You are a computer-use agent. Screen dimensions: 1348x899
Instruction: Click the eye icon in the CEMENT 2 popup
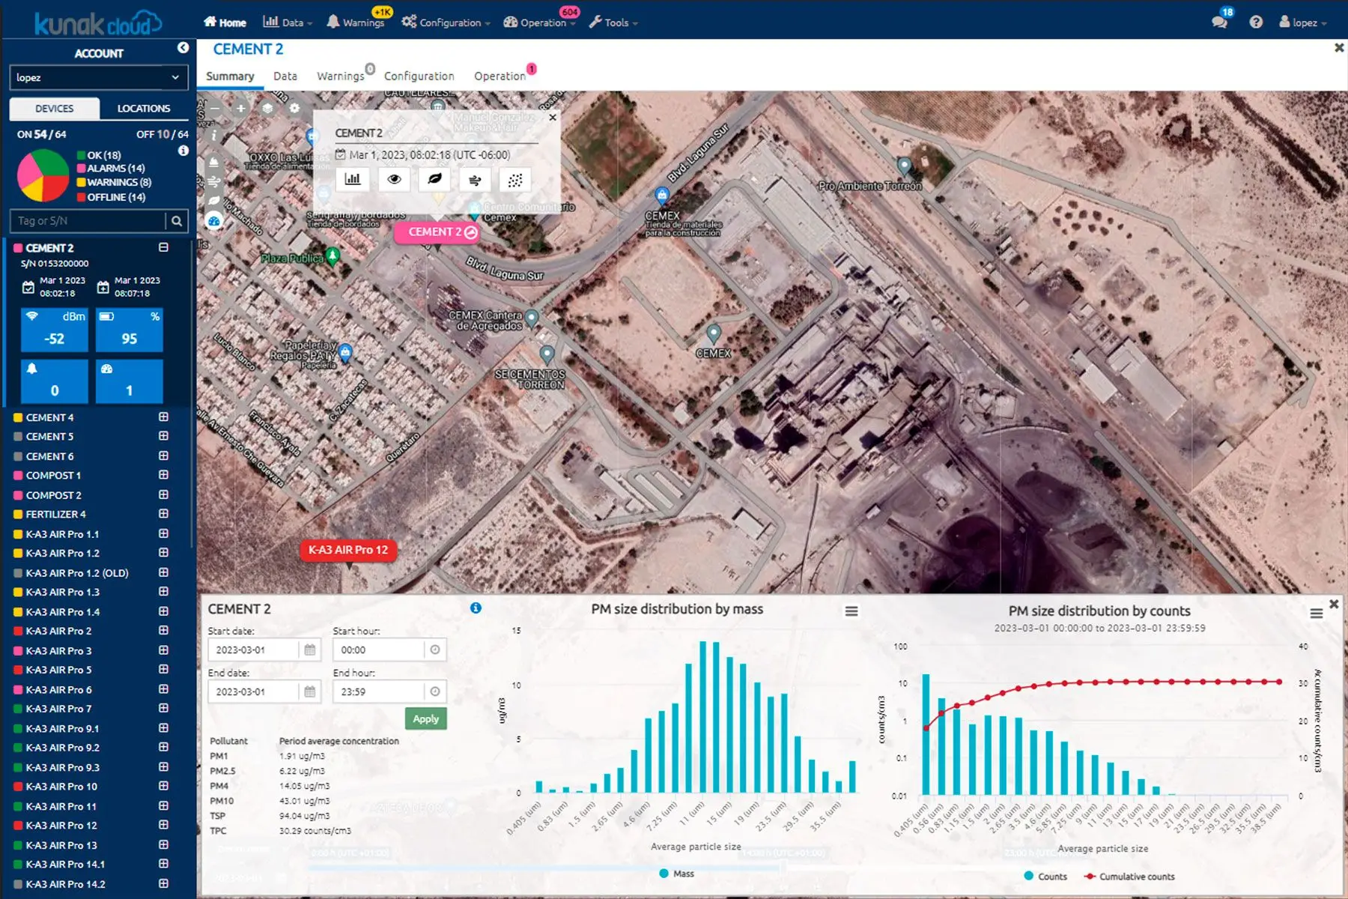tap(394, 179)
